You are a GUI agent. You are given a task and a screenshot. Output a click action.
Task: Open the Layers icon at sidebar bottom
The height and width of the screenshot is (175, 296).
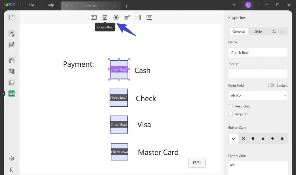coord(11,158)
